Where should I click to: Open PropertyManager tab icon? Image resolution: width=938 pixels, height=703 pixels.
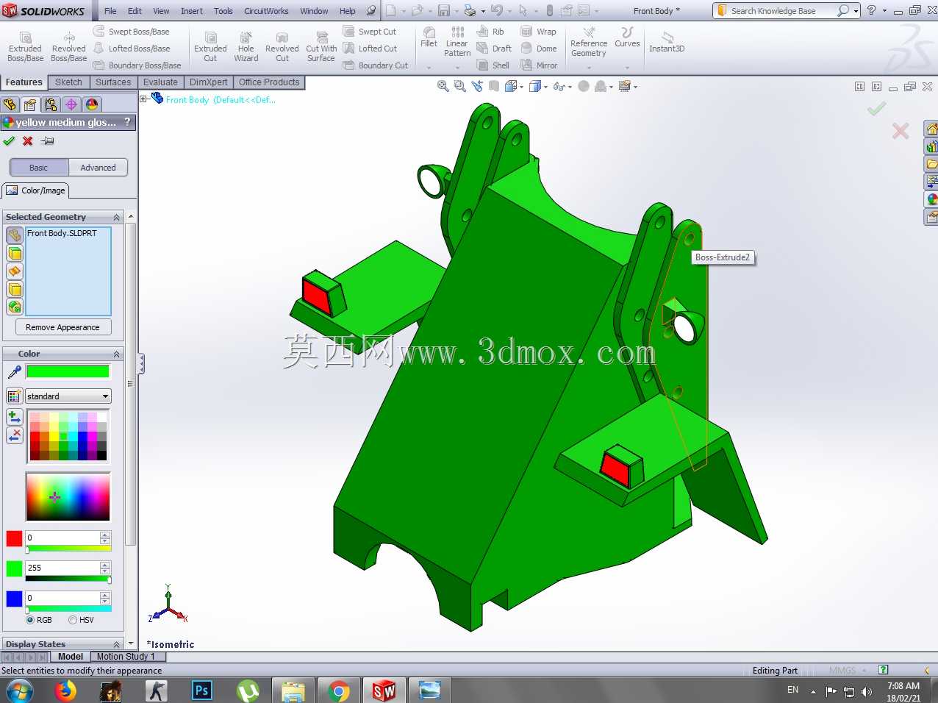click(x=30, y=104)
